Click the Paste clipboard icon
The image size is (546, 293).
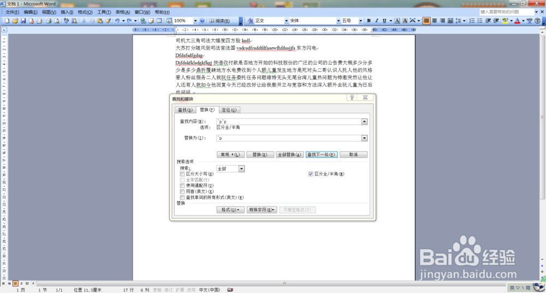tap(100, 21)
